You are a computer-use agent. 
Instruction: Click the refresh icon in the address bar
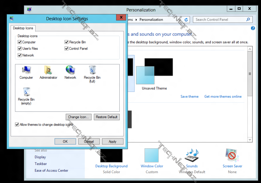coord(186,19)
